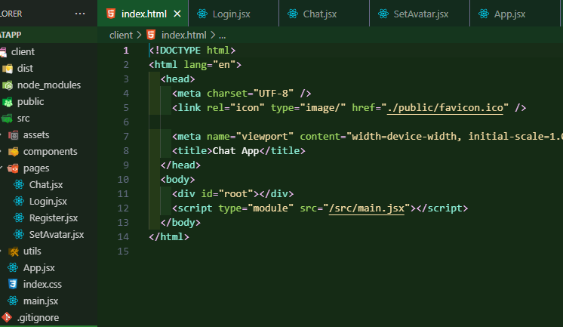Click the HTML5 icon on index.html tab

click(111, 14)
